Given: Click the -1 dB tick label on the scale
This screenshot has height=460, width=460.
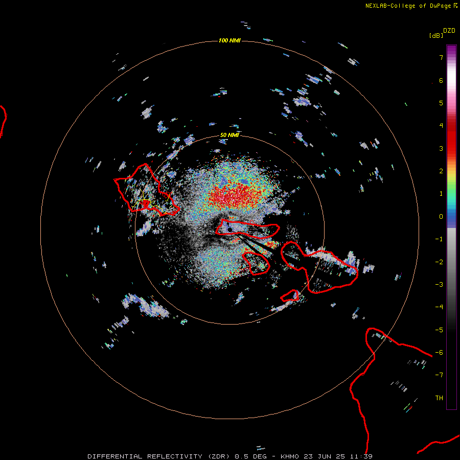Looking at the screenshot, I should point(439,239).
